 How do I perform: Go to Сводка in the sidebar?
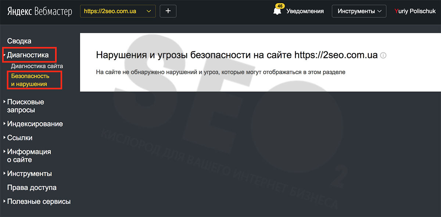[19, 41]
